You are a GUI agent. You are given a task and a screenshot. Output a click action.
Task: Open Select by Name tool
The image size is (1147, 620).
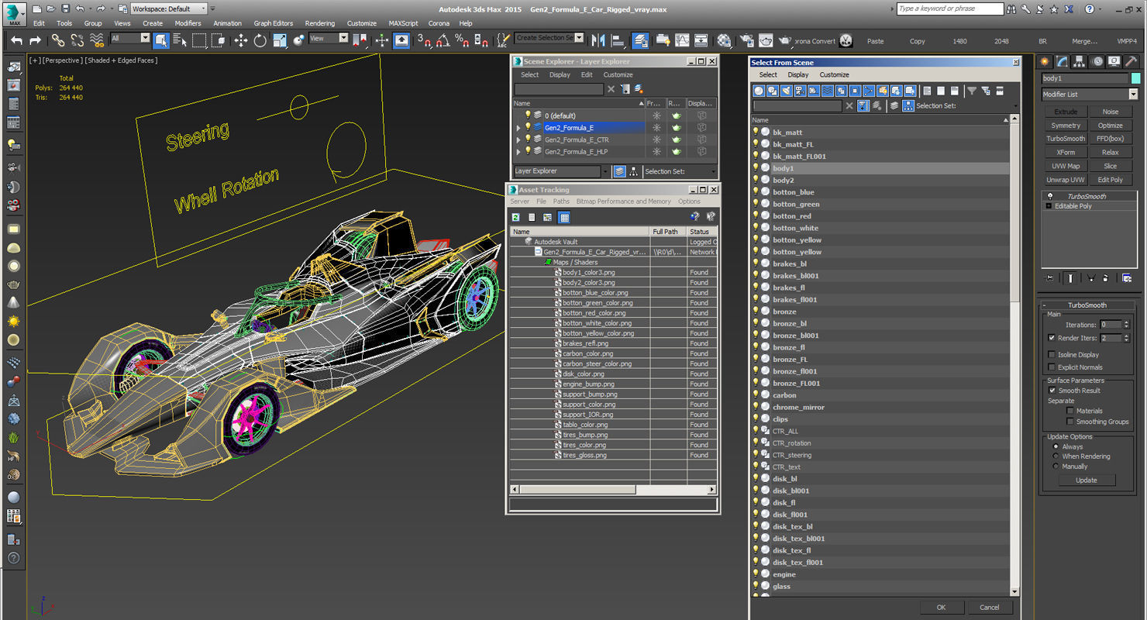pos(180,40)
